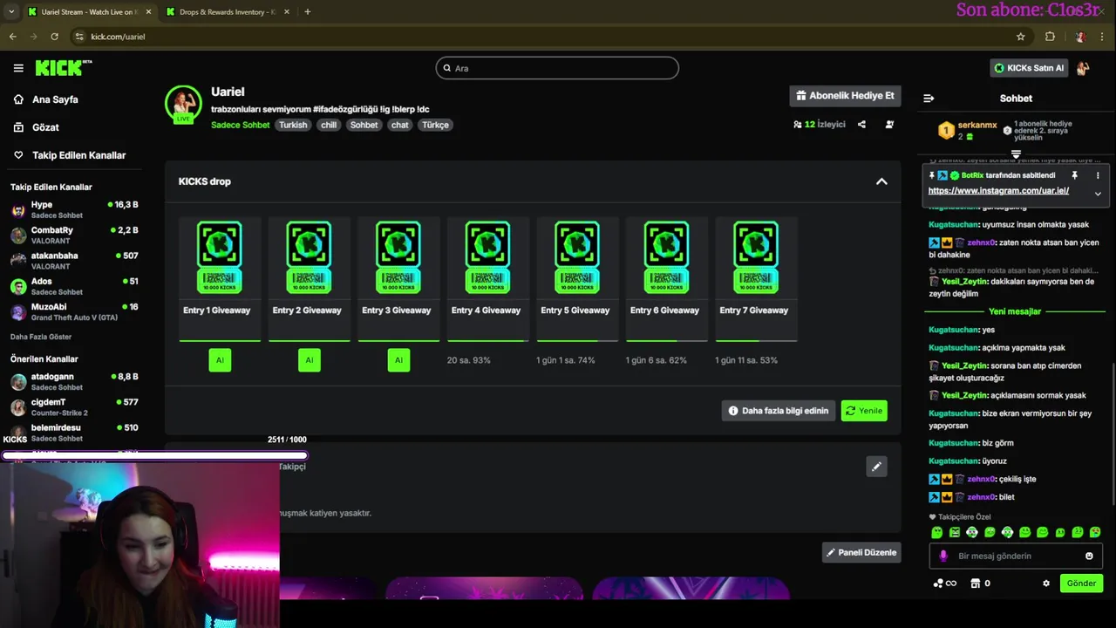Click the KICKs Satın Al button

point(1029,68)
